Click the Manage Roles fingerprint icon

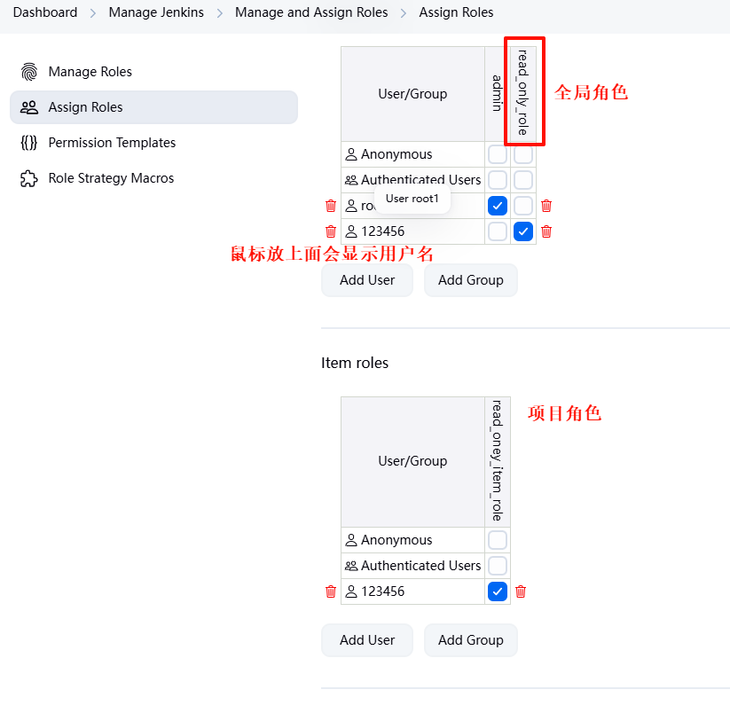click(x=29, y=72)
